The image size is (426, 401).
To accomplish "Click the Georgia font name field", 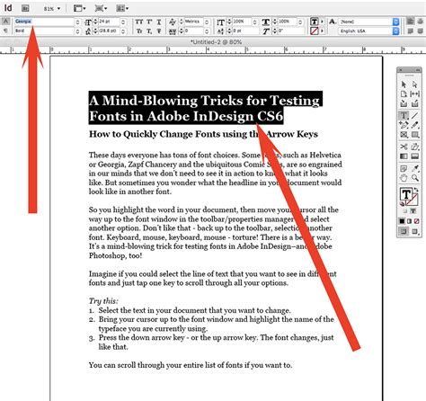I will (x=44, y=22).
